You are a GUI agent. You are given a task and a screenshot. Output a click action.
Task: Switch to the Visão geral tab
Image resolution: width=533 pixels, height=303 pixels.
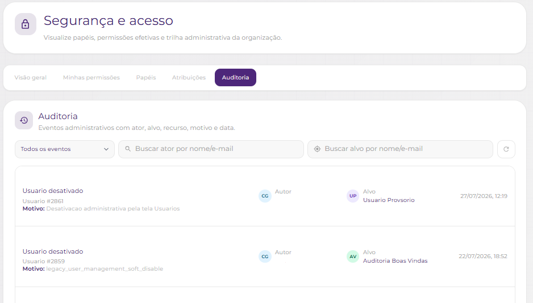pos(31,77)
